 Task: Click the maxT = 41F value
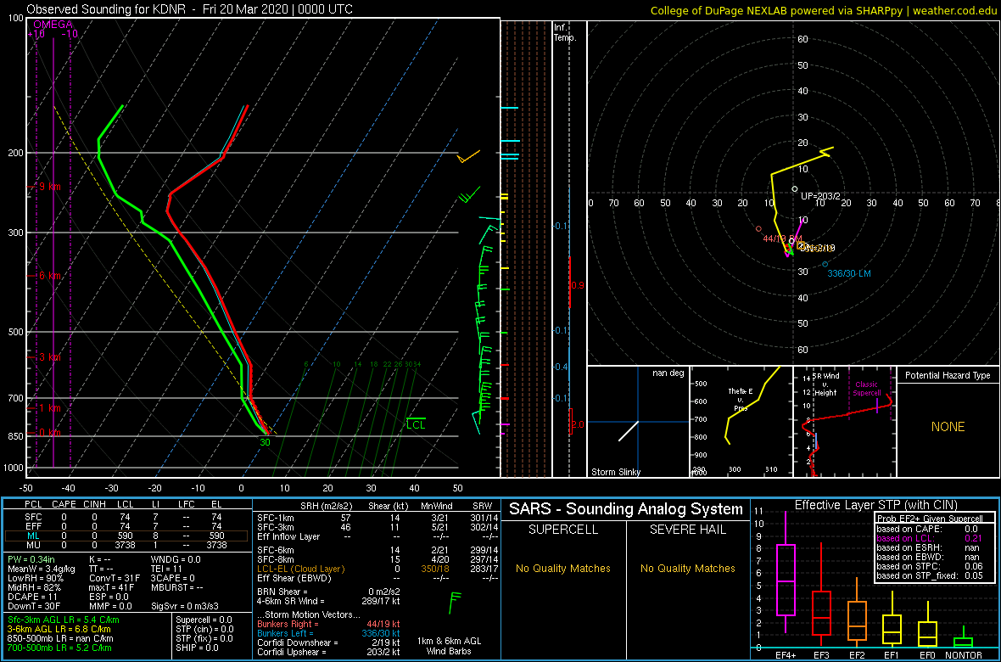(112, 587)
